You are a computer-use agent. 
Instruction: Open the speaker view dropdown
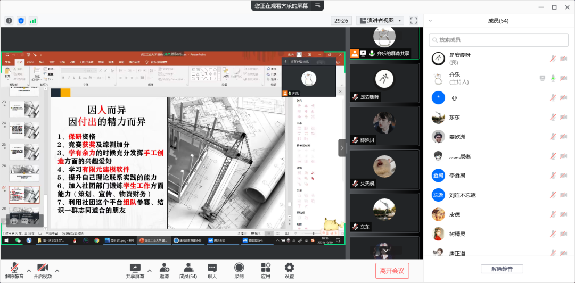pyautogui.click(x=380, y=21)
